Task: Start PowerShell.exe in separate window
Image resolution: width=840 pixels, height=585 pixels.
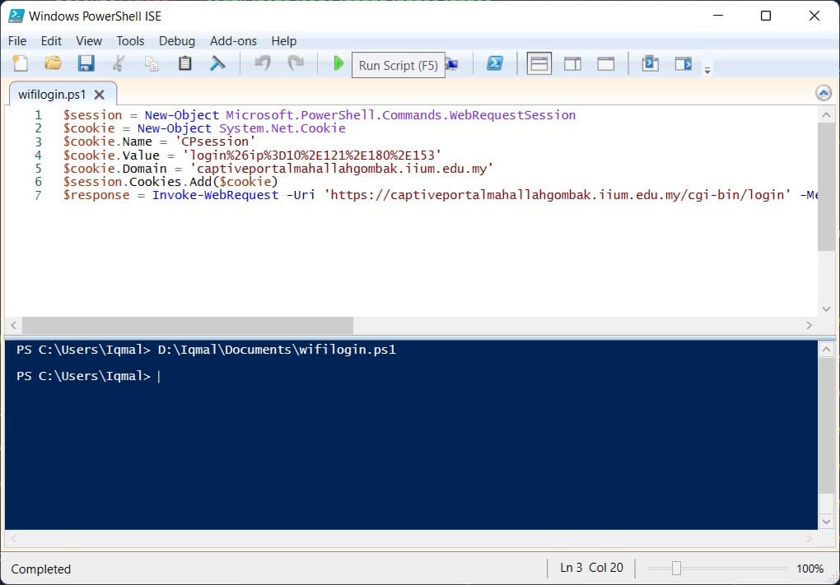Action: point(494,63)
